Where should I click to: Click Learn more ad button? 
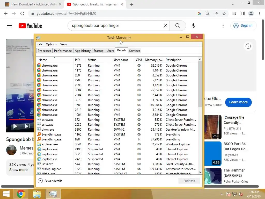tap(238, 102)
